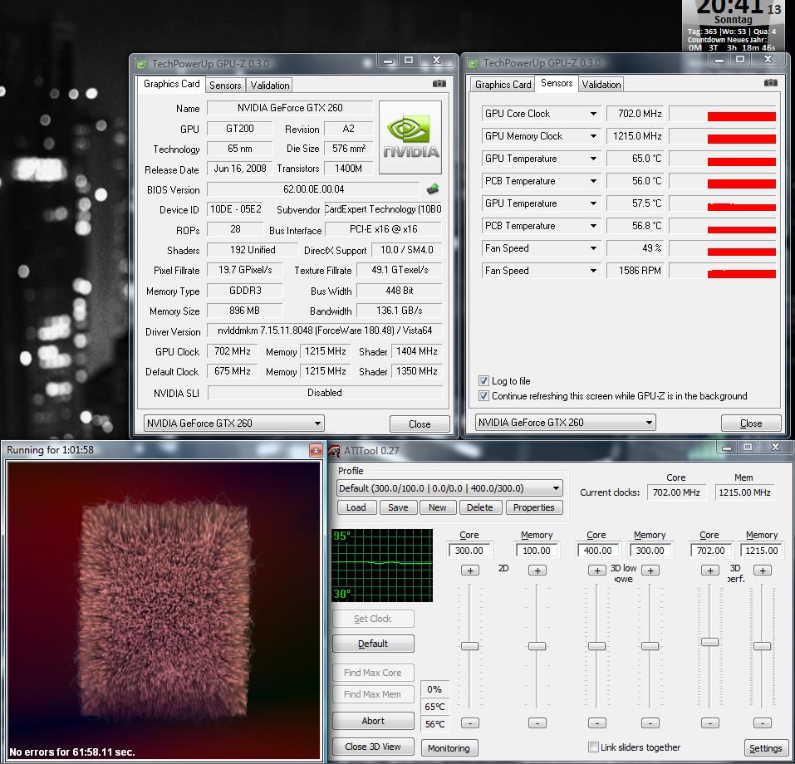Screen dimensions: 795x764
Task: Increase 3D perf Core plus button
Action: [x=710, y=571]
